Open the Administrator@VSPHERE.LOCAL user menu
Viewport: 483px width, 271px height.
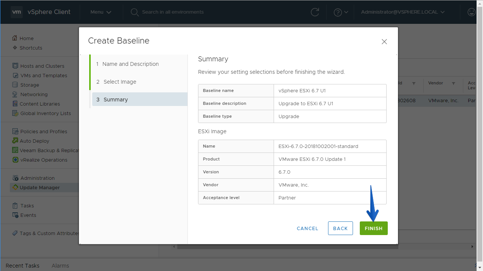click(403, 12)
